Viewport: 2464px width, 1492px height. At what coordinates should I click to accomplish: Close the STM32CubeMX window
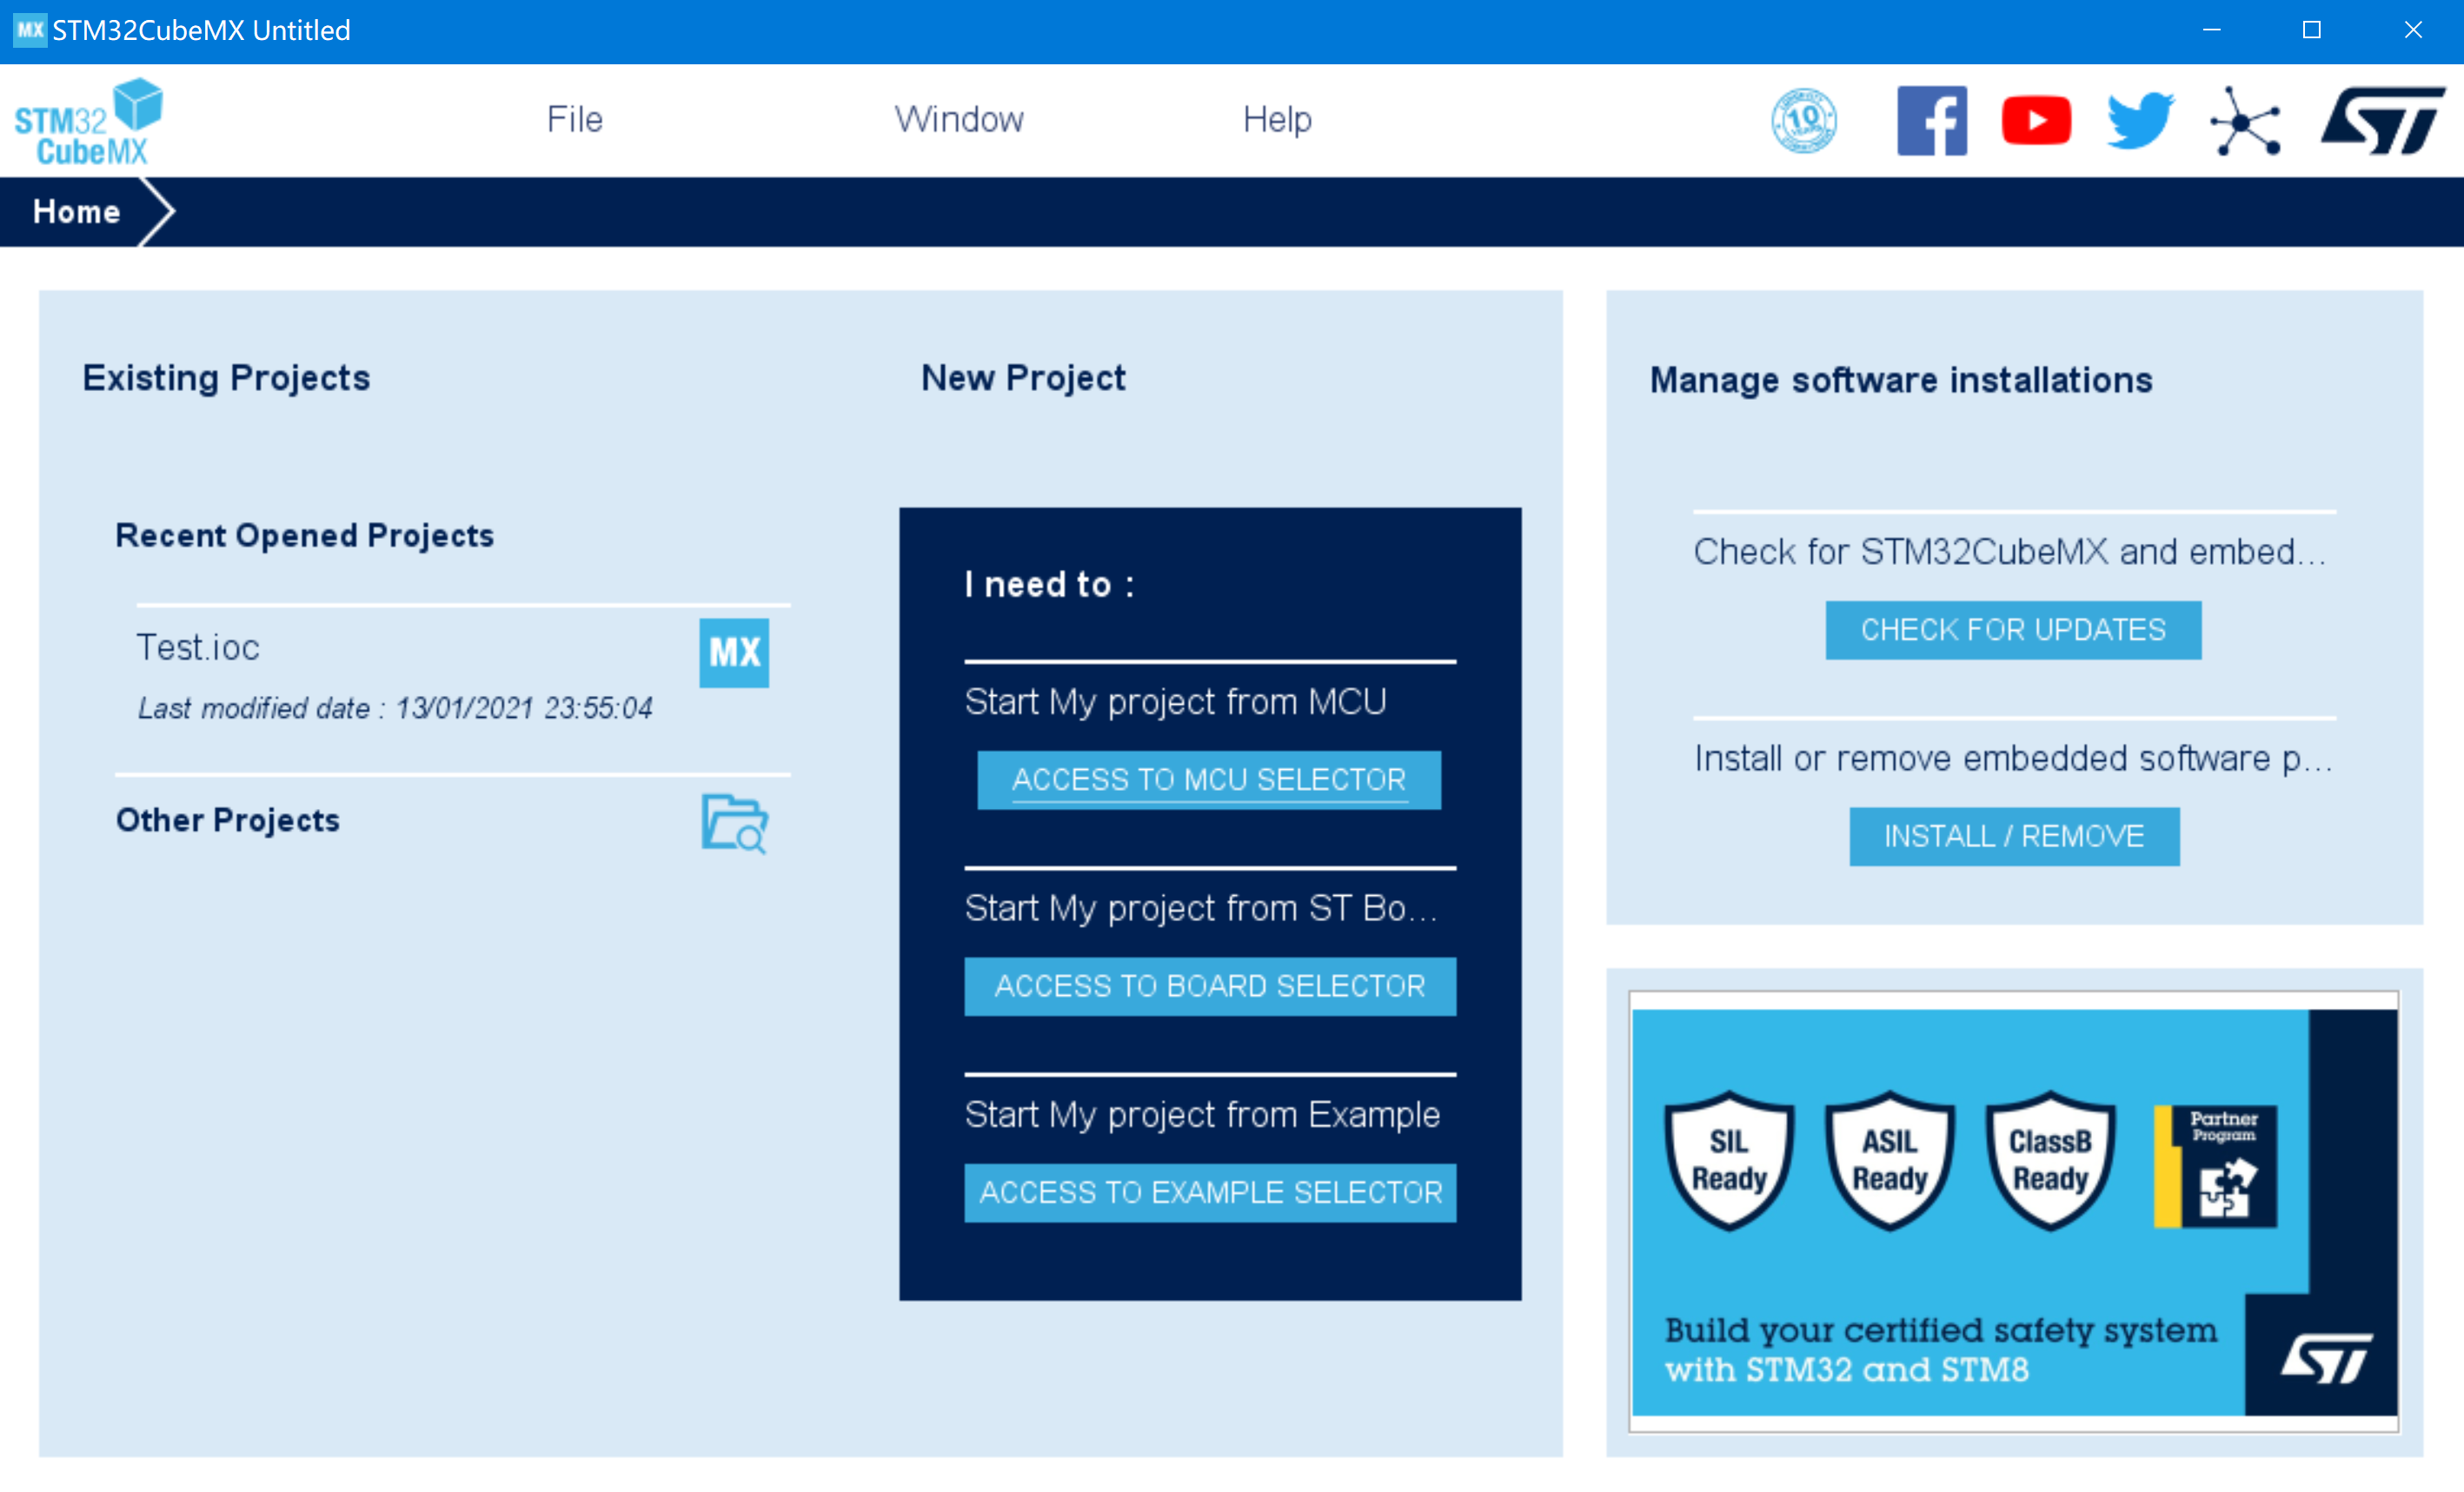point(2412,30)
